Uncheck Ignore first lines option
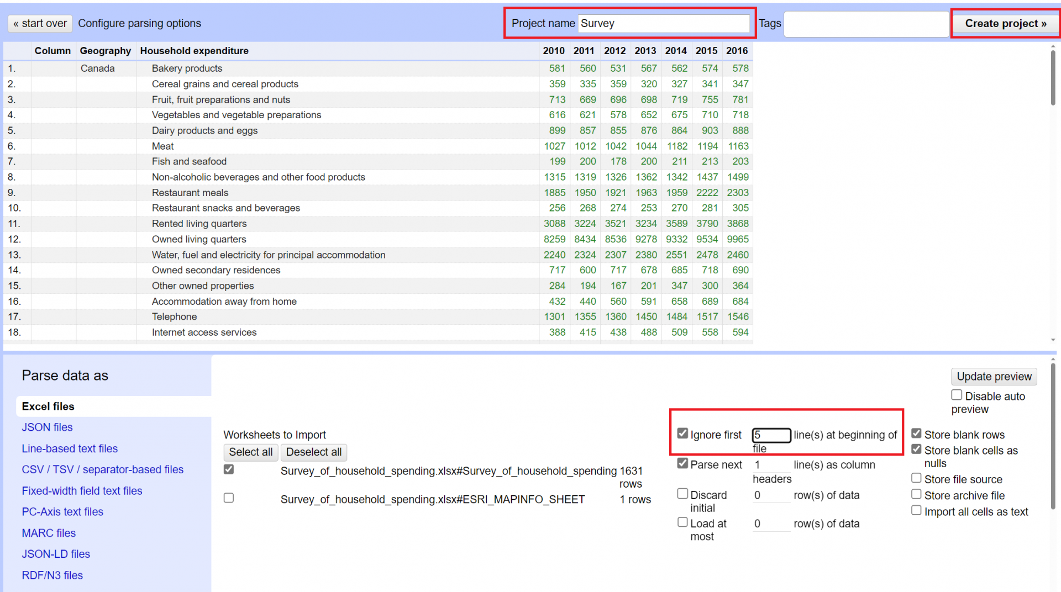Viewport: 1061px width, 592px height. (x=682, y=434)
